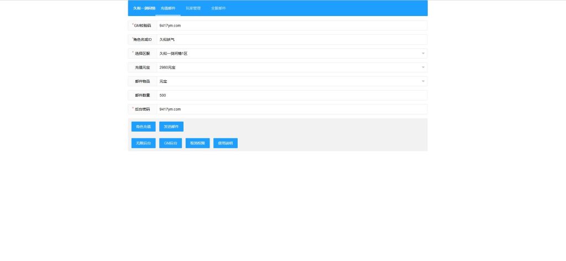Open the 使用说明 instructions button

(x=226, y=143)
